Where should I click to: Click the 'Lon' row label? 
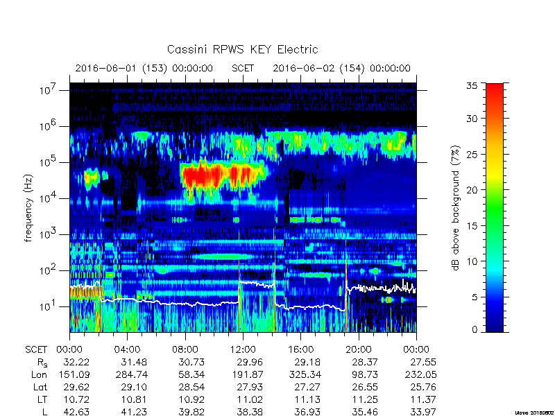(39, 375)
